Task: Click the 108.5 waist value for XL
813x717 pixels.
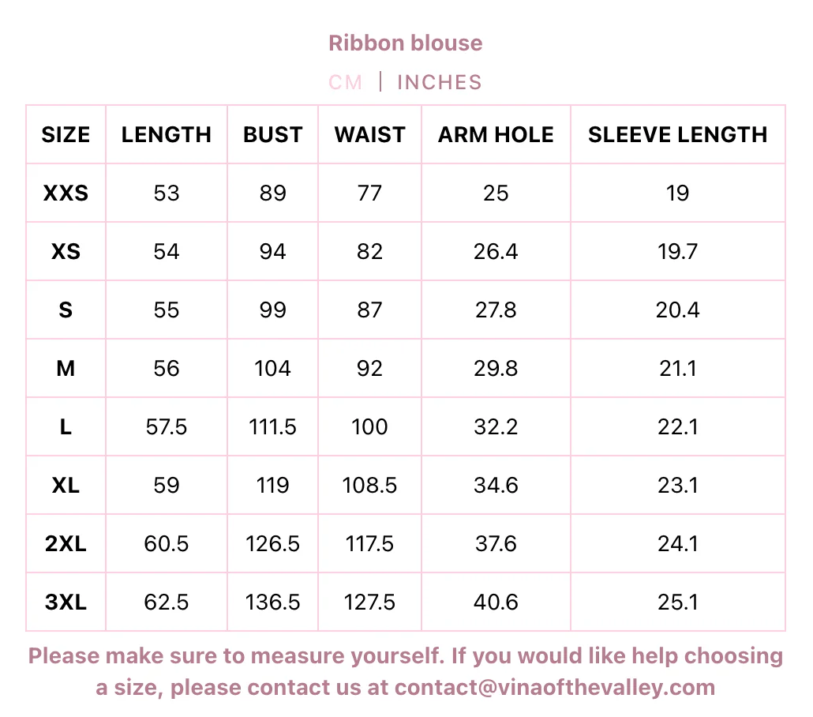Action: pos(369,485)
